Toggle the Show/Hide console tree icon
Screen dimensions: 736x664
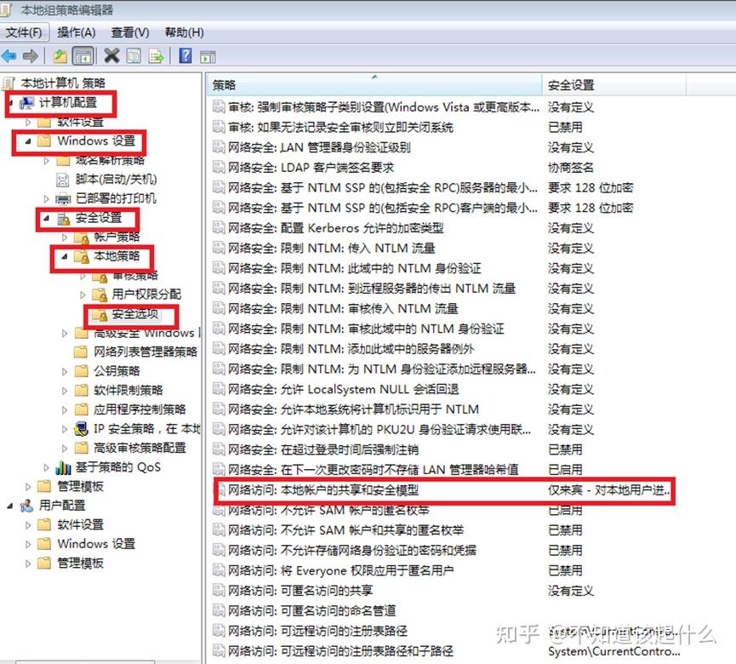click(x=83, y=56)
